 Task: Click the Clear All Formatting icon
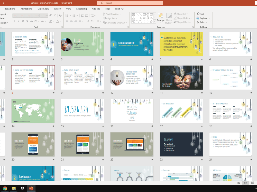tap(60, 15)
